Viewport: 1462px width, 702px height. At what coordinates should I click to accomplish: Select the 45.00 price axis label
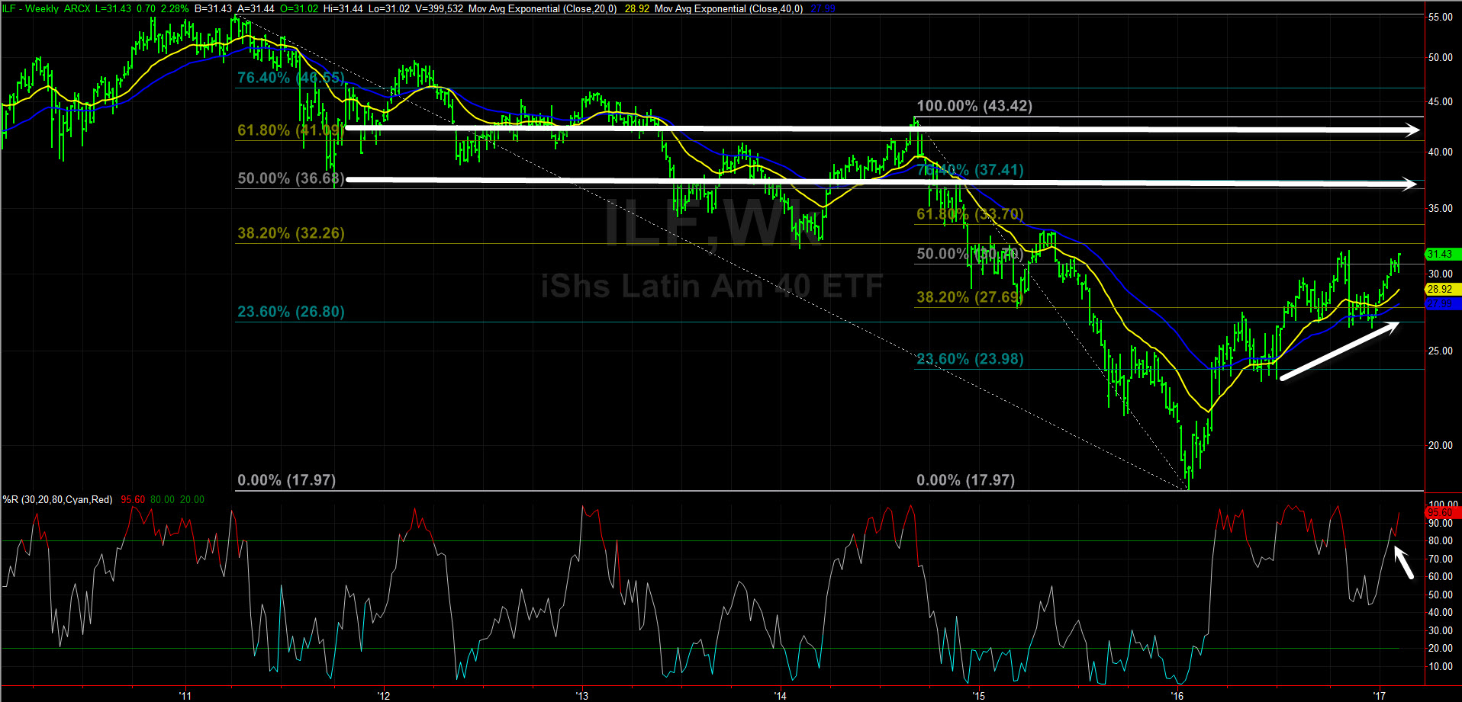coord(1441,102)
